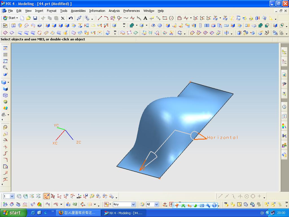Click the Unite boolean icon

[x=132, y=25]
